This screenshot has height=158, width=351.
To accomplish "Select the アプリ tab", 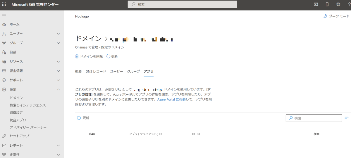I will coord(149,71).
